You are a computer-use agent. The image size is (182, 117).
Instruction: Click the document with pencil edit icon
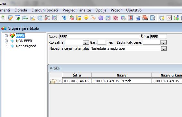tap(10, 18)
